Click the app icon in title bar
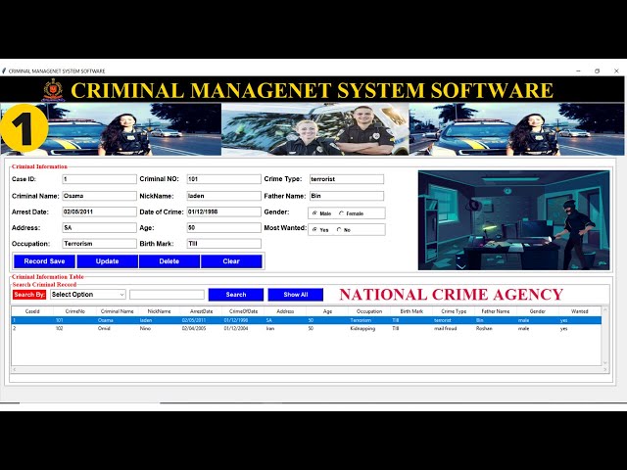The width and height of the screenshot is (627, 470). coord(4,71)
